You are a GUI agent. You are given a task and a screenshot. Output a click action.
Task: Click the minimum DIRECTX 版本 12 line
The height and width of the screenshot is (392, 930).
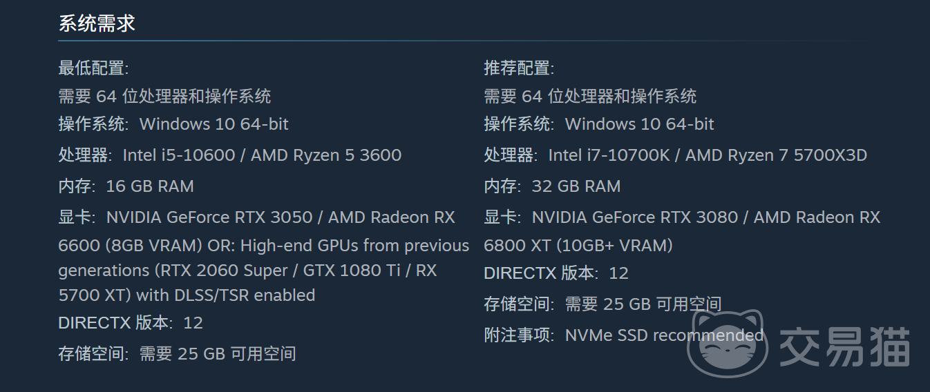coord(131,323)
